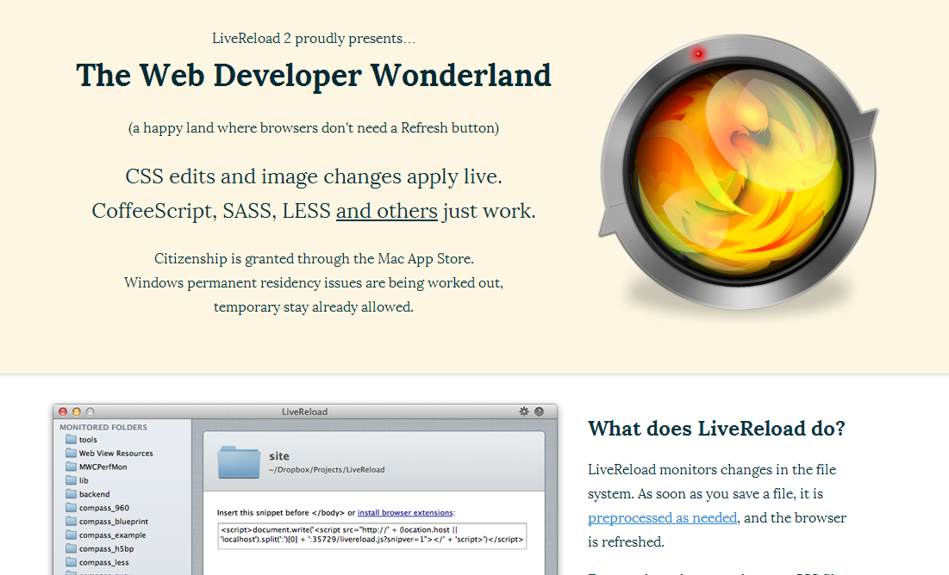Select the "compass_example" folder
949x575 pixels.
[105, 535]
